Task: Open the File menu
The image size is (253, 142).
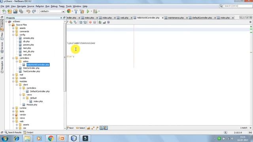Action: click(2, 6)
